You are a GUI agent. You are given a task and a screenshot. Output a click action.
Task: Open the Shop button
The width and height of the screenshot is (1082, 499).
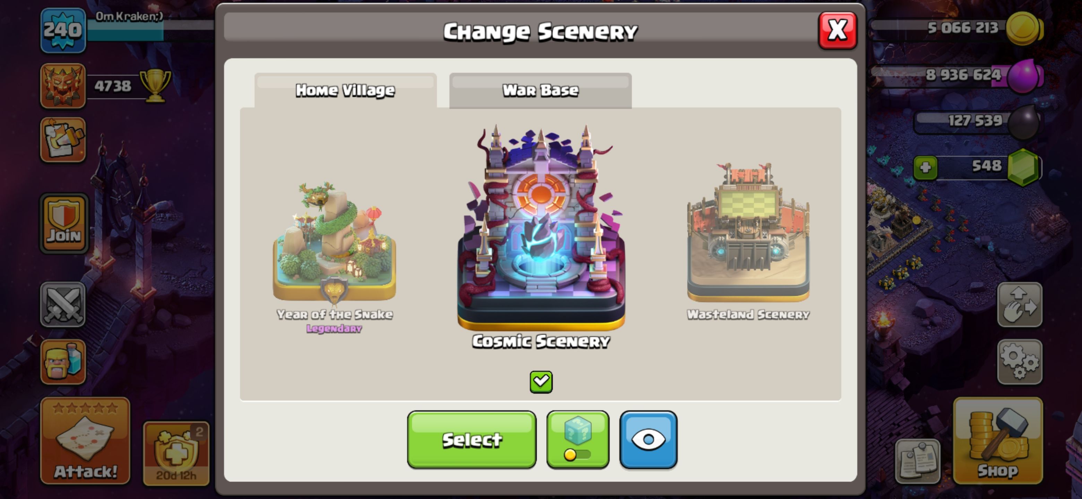pyautogui.click(x=998, y=441)
